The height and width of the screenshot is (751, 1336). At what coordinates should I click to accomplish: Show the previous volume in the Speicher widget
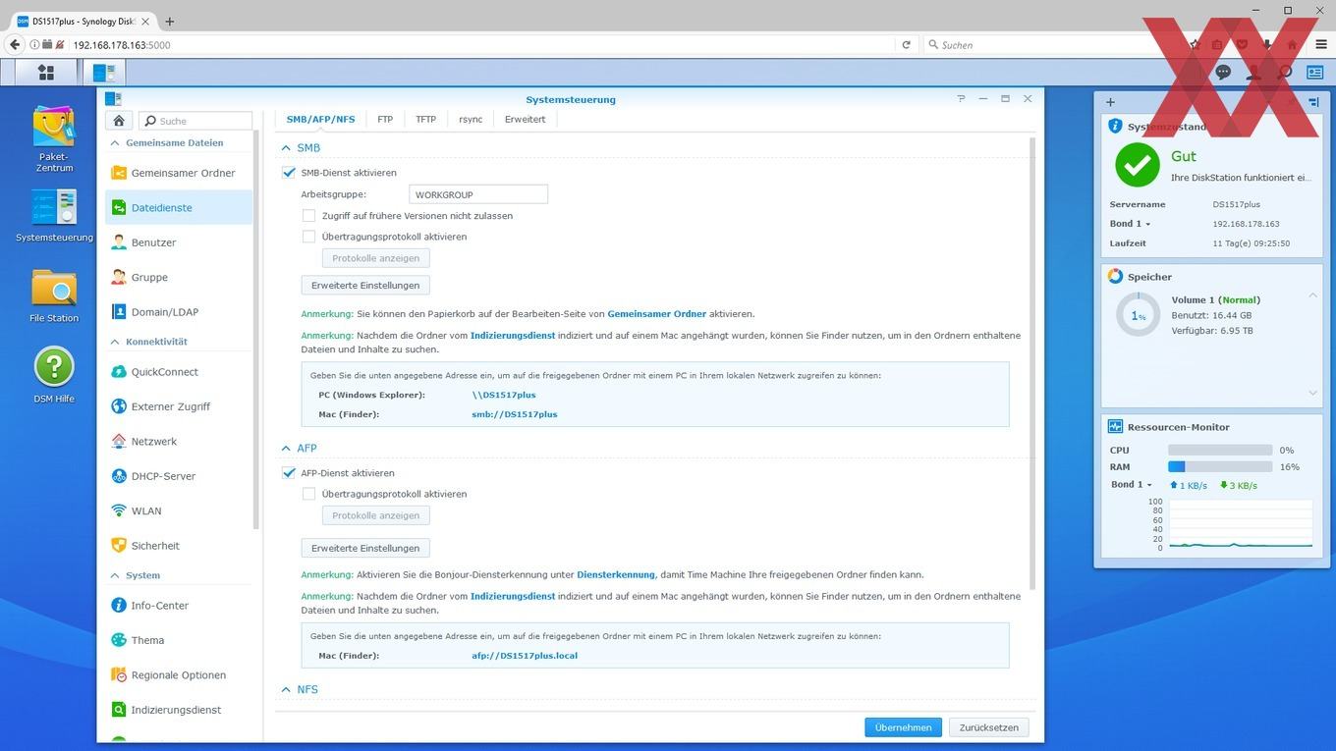tap(1312, 295)
